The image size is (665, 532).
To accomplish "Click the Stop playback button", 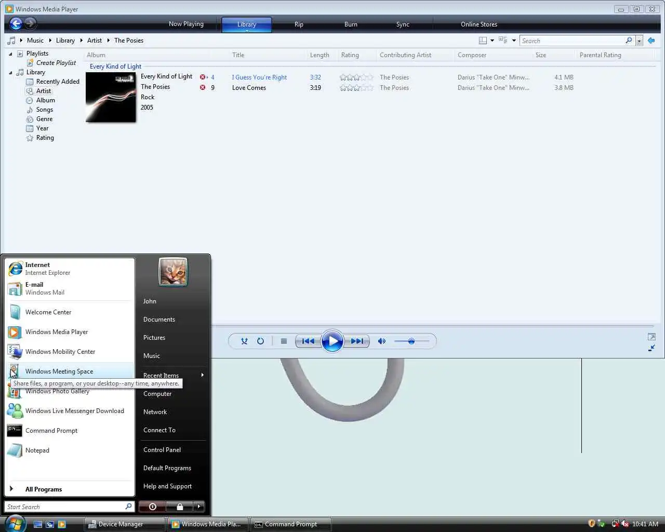I will (x=284, y=341).
